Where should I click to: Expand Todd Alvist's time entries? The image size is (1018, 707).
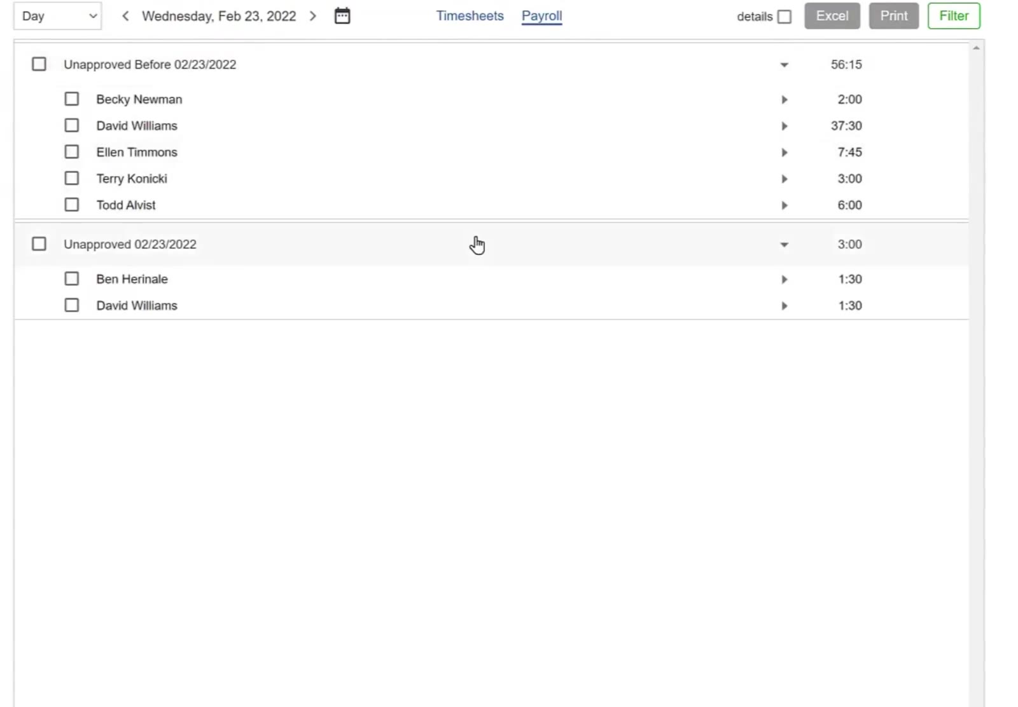[x=784, y=205]
